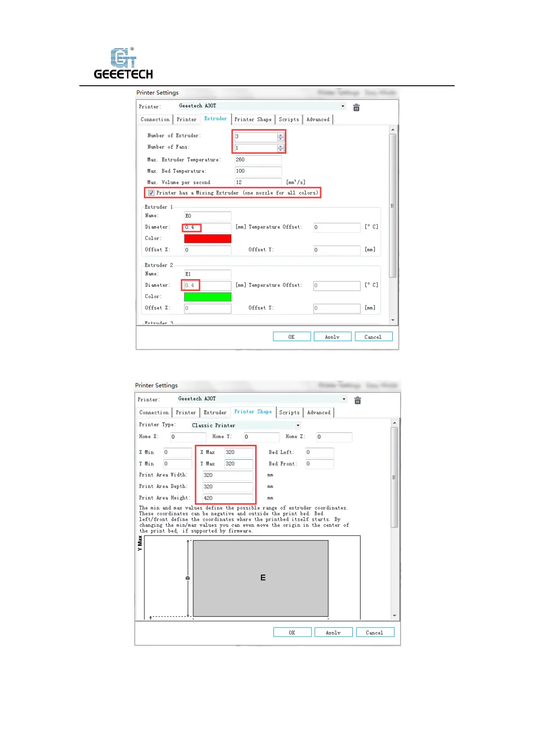Select Printer Shape tab in upper dialog
The width and height of the screenshot is (534, 756).
[x=253, y=119]
